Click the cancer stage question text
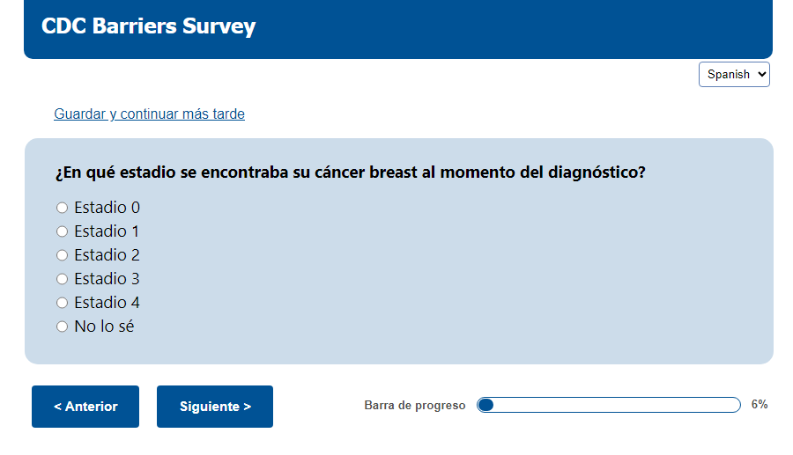This screenshot has height=455, width=793. pyautogui.click(x=351, y=172)
